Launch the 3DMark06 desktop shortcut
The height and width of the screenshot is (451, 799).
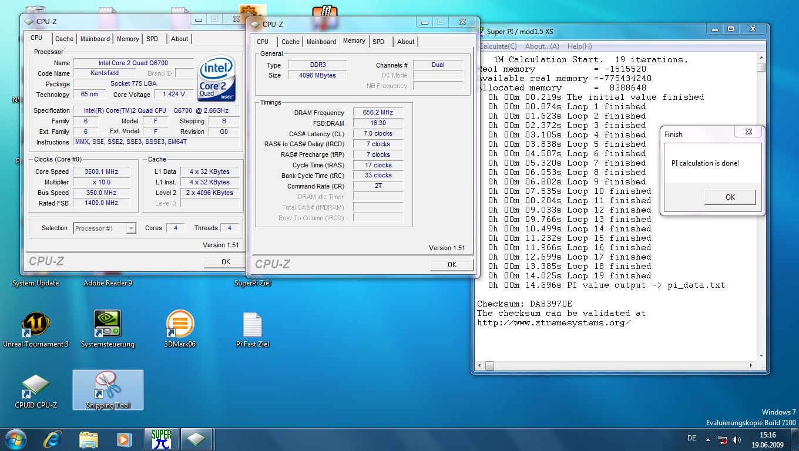(180, 329)
